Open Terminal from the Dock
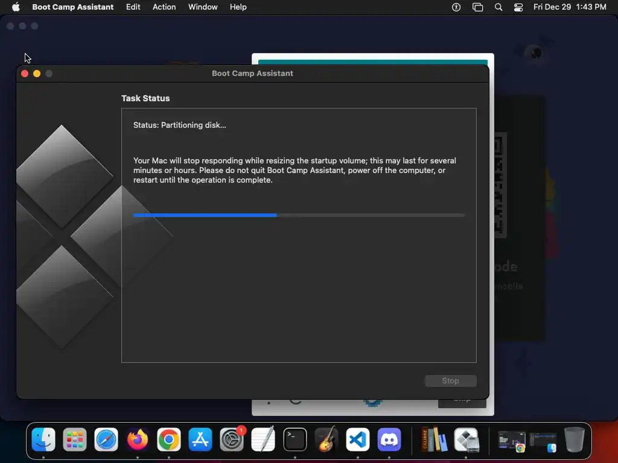The image size is (618, 463). click(x=295, y=439)
